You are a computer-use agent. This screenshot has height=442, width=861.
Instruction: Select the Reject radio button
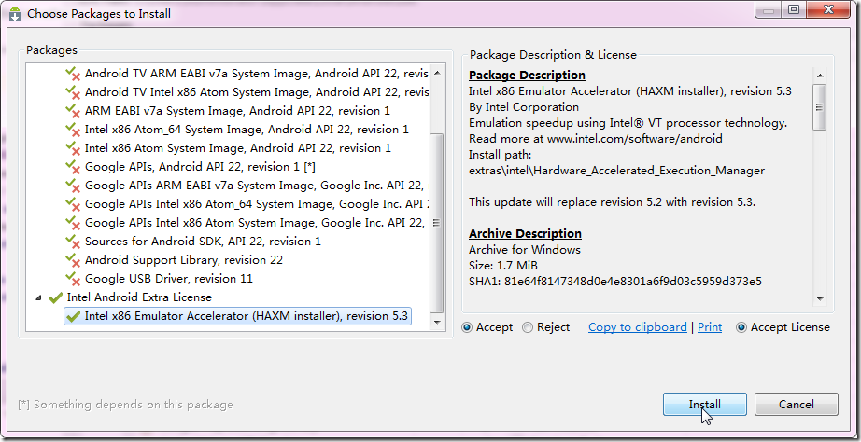(x=529, y=327)
